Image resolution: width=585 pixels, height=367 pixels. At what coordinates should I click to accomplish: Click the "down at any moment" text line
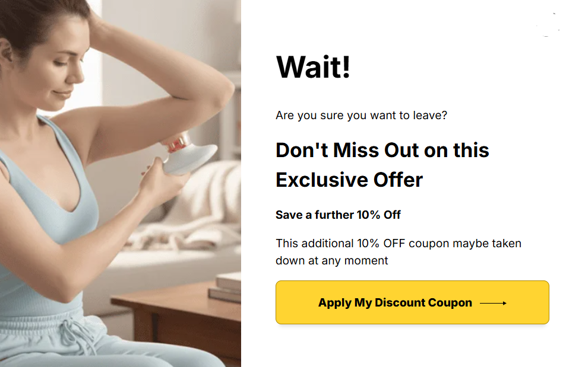(x=331, y=260)
